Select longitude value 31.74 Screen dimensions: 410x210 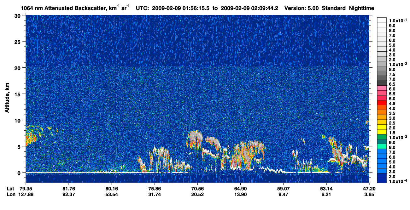[x=154, y=194]
